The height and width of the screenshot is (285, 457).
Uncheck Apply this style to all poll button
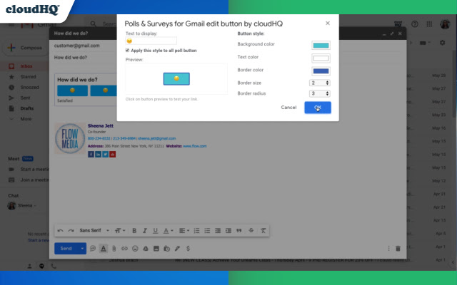(127, 51)
